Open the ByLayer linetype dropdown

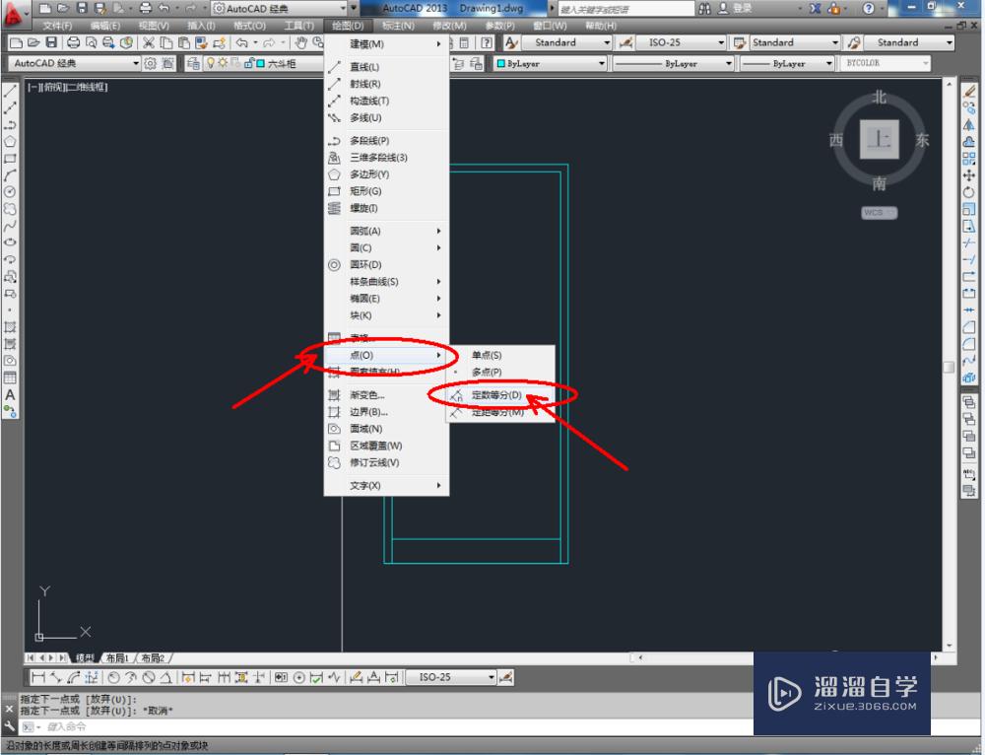(x=673, y=63)
